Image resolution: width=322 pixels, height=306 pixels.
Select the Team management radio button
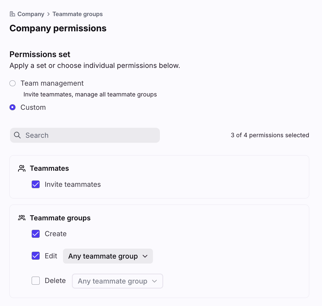pos(12,83)
